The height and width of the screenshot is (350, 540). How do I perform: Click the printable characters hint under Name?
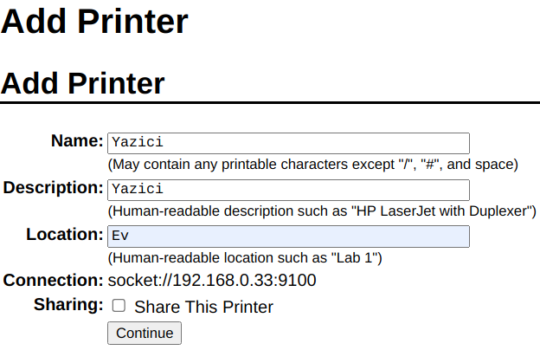coord(312,164)
